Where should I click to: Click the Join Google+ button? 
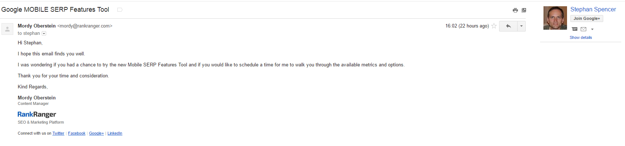(x=587, y=18)
